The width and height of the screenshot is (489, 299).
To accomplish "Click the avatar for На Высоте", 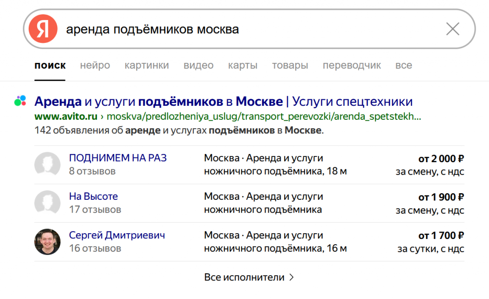I will point(47,203).
